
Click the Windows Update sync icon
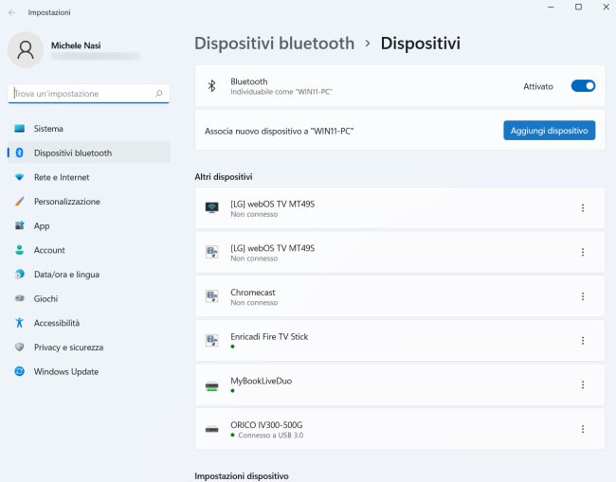(x=19, y=371)
